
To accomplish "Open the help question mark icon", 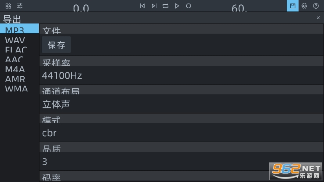I will pos(316,6).
